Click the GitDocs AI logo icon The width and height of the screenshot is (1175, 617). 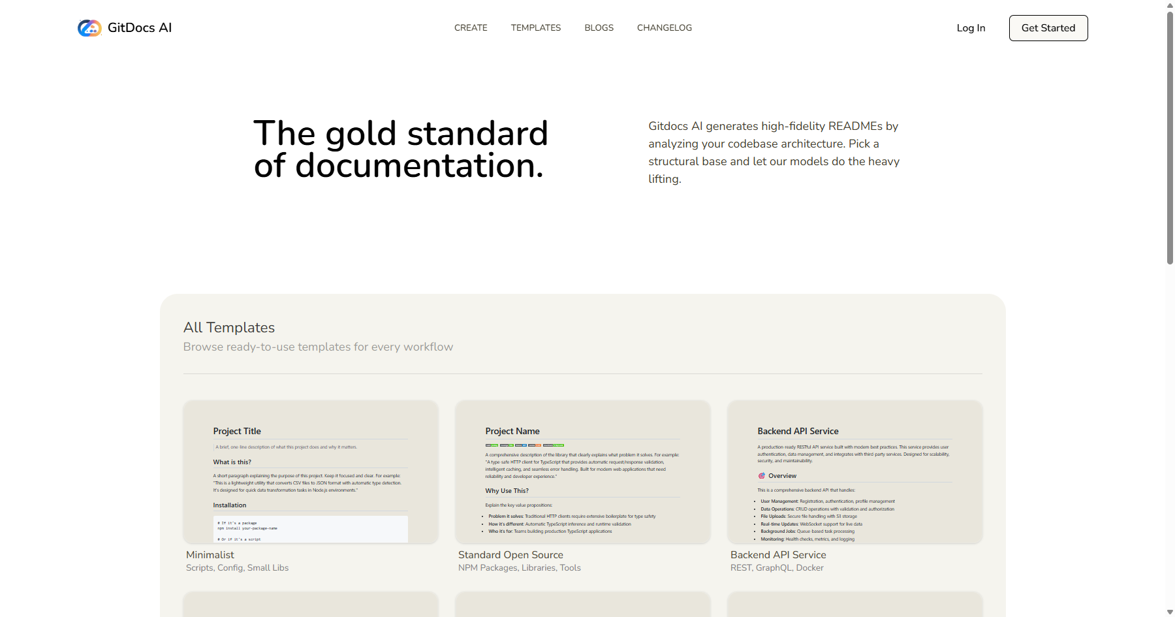(x=89, y=27)
